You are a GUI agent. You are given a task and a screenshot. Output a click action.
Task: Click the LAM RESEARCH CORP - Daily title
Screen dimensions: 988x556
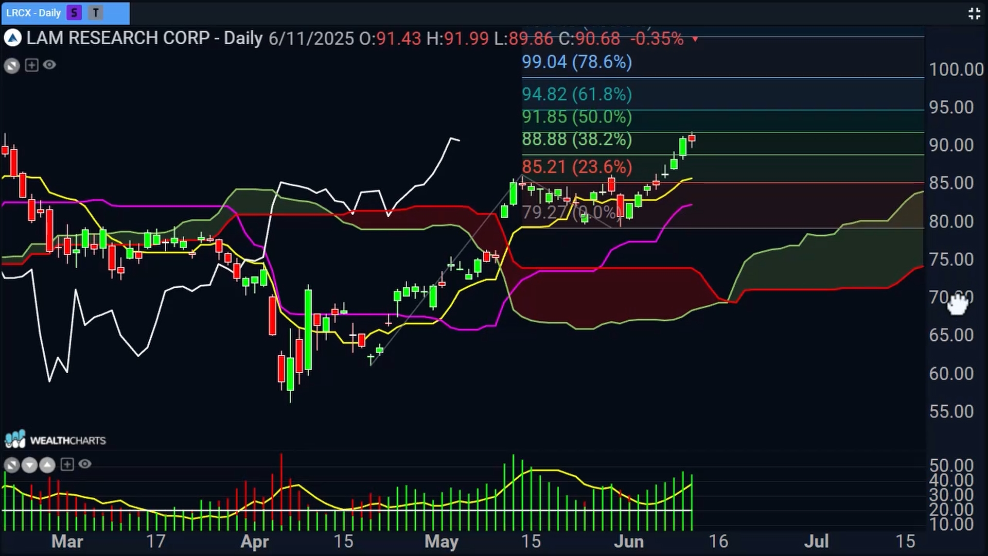pos(145,38)
